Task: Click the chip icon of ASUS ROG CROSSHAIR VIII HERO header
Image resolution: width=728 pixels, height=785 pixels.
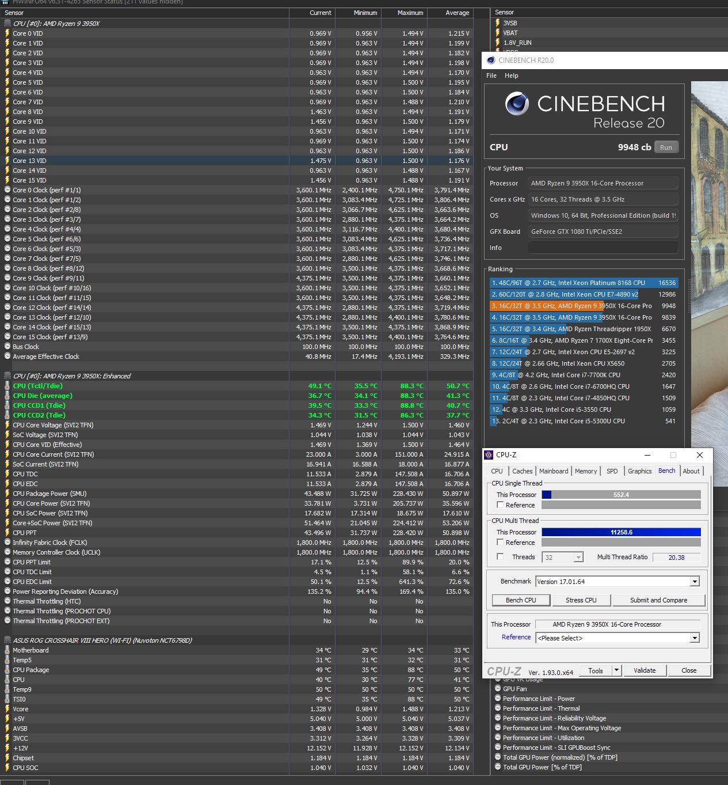Action: [7, 640]
